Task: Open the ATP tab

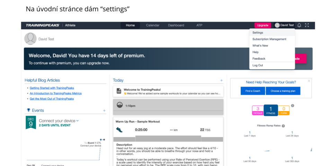Action: tap(199, 25)
